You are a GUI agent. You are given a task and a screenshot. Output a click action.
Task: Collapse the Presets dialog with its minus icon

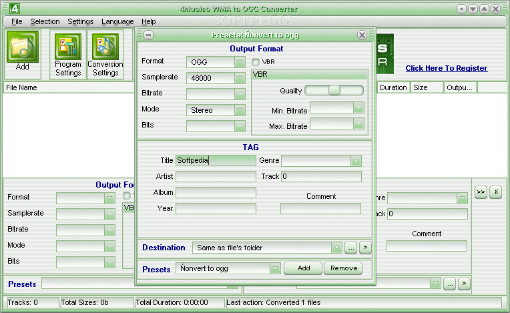149,35
